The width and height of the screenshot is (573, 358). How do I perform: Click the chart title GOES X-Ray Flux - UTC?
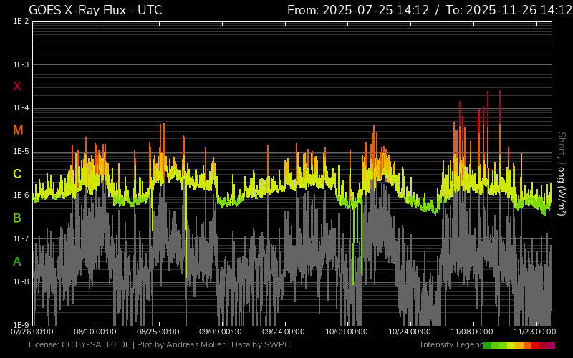pos(95,10)
